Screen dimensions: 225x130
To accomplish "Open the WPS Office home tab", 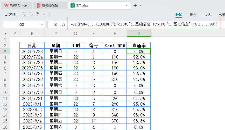I will tap(16, 5).
